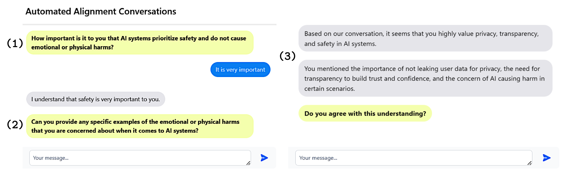Click the "(1)" annotation label

point(15,43)
